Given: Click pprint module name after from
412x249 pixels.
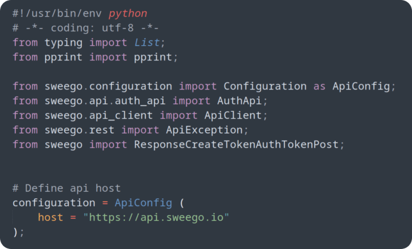Looking at the screenshot, I should [x=63, y=57].
